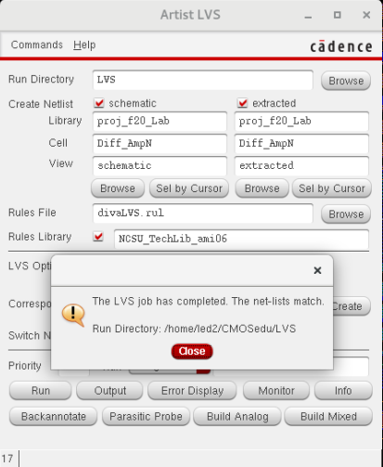Click the Build Analog button
Image resolution: width=383 pixels, height=467 pixels.
(x=237, y=417)
